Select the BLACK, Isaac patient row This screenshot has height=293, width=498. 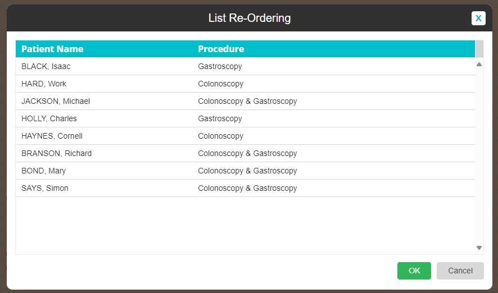pos(245,66)
